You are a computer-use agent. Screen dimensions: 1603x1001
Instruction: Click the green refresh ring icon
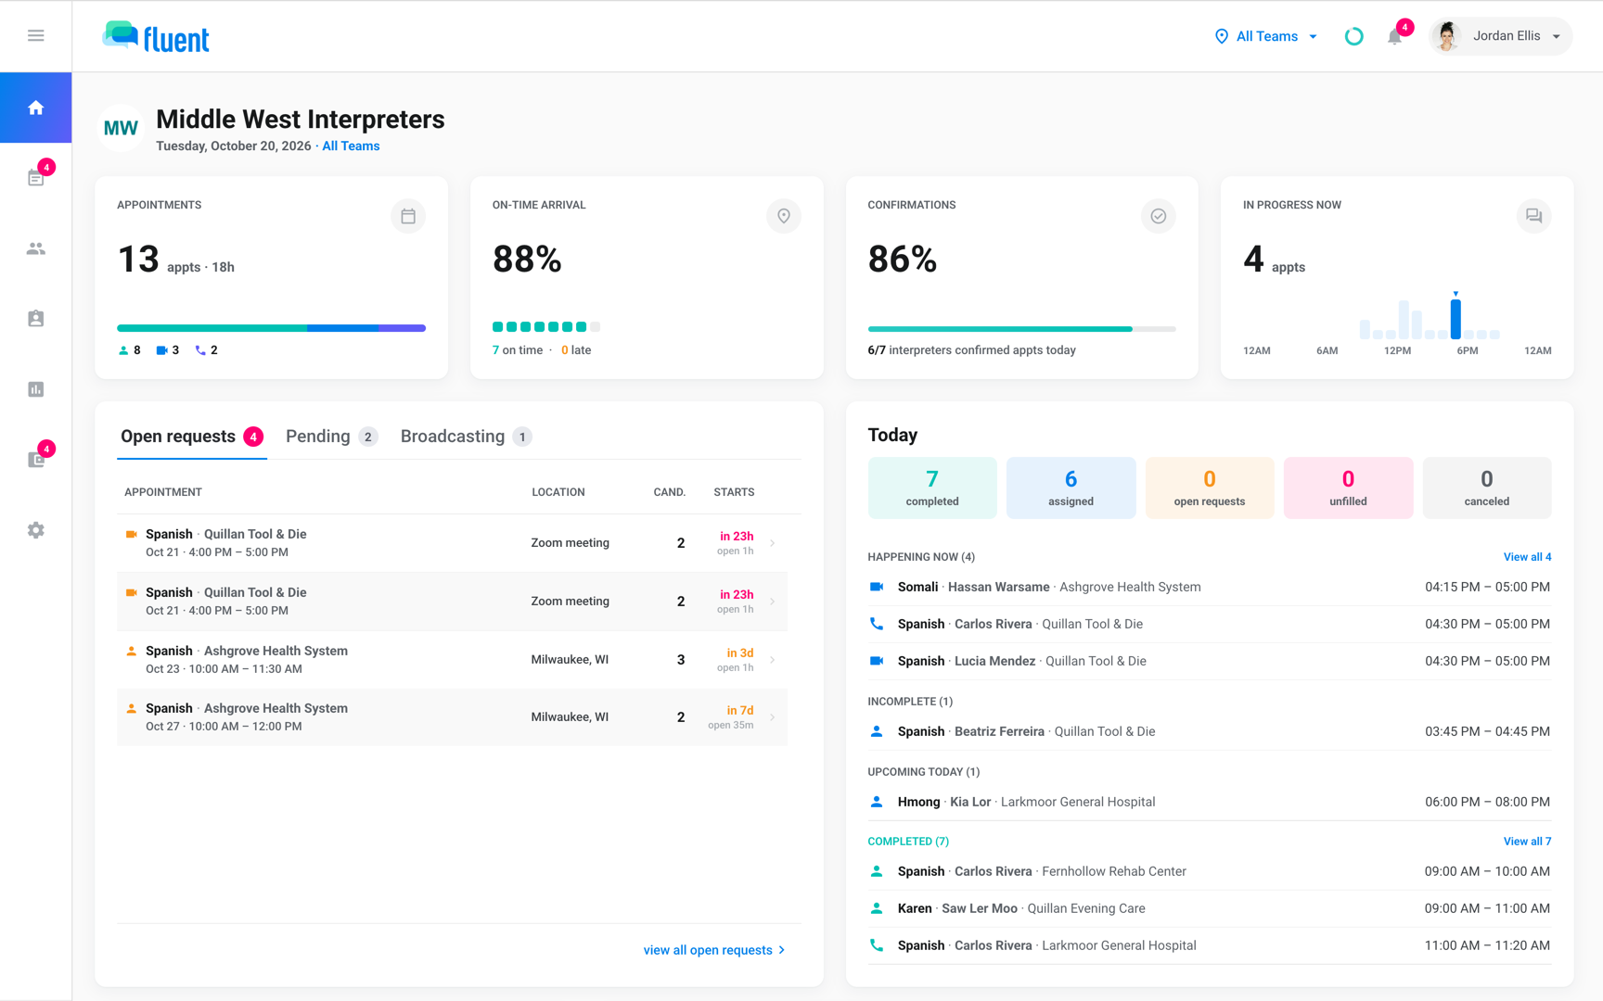point(1353,36)
